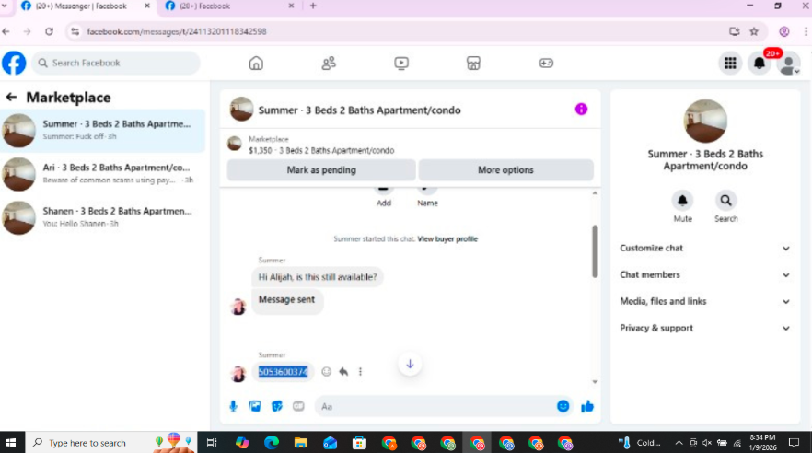Expand Privacy & support section

click(705, 328)
